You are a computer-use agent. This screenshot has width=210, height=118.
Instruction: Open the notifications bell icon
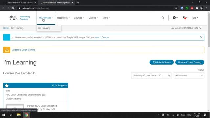(185, 18)
